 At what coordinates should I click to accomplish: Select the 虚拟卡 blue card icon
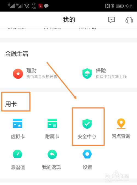click(18, 123)
